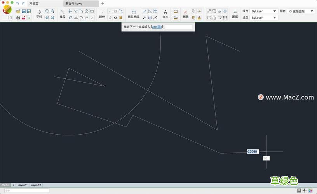Click the 删除 erase tool
This screenshot has height=194, width=317.
[x=185, y=14]
